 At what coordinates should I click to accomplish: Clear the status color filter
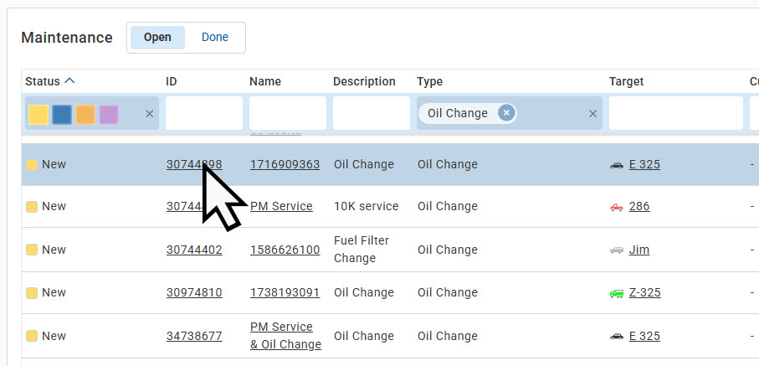[150, 113]
